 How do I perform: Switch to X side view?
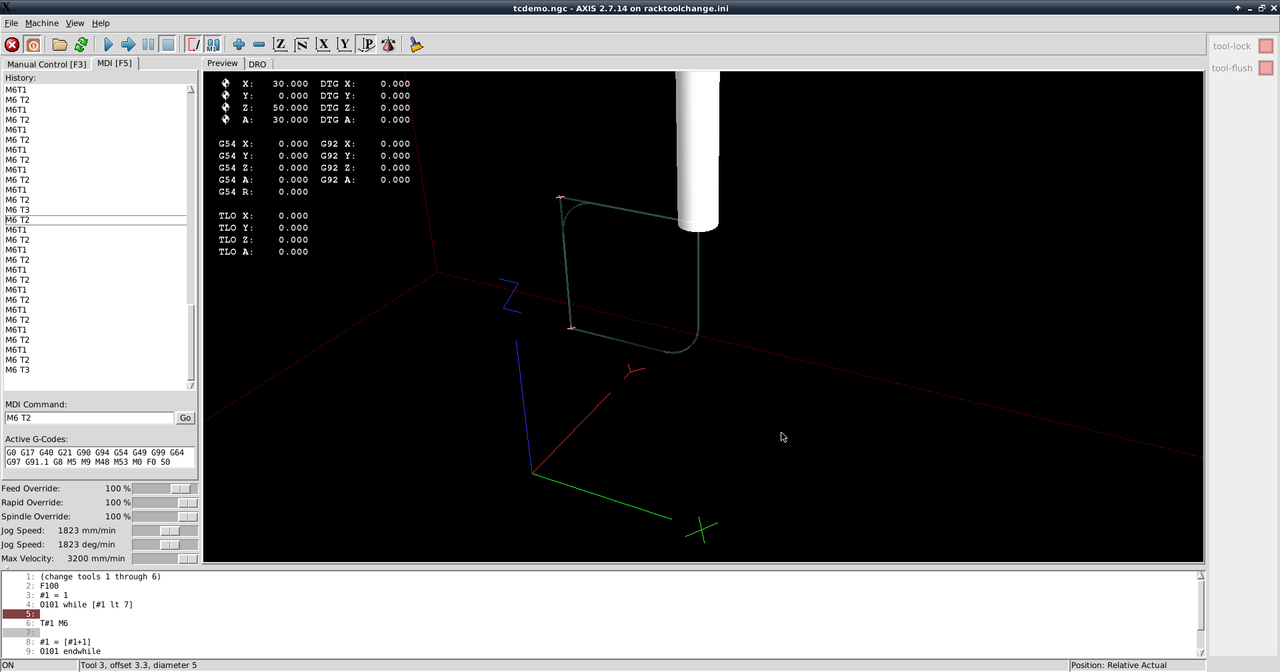click(x=323, y=45)
